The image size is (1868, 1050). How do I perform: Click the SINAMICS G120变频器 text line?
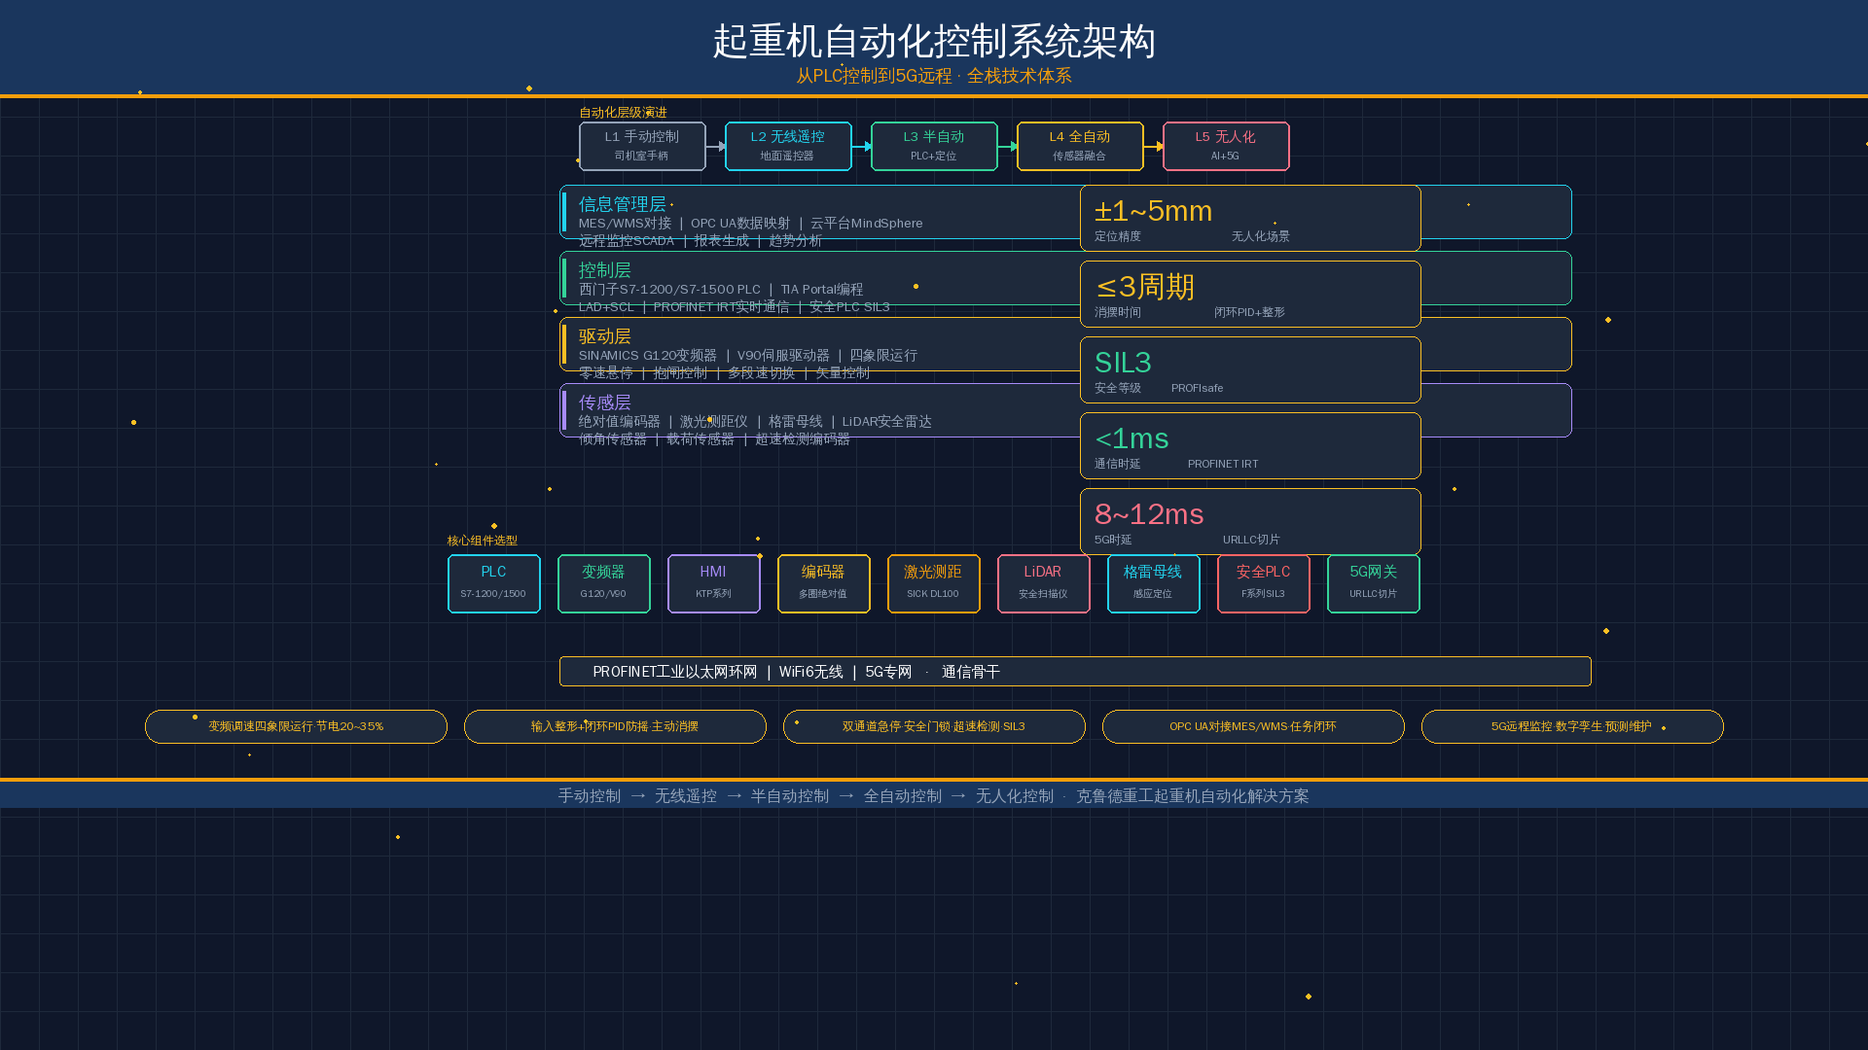(x=748, y=356)
